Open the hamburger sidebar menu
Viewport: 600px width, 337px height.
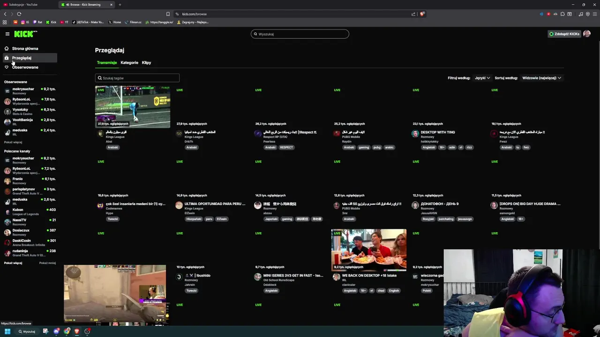click(7, 34)
